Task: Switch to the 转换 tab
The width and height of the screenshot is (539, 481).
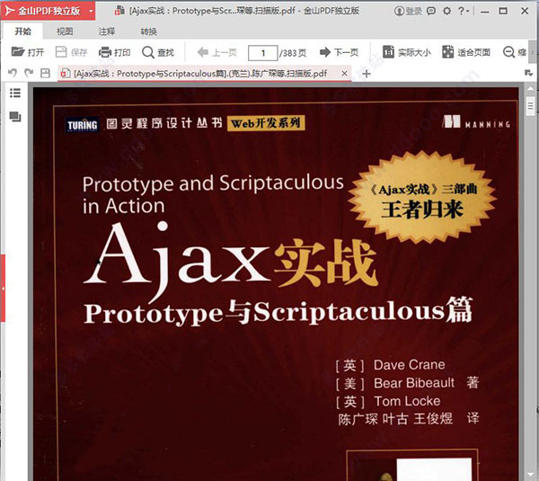Action: 148,31
